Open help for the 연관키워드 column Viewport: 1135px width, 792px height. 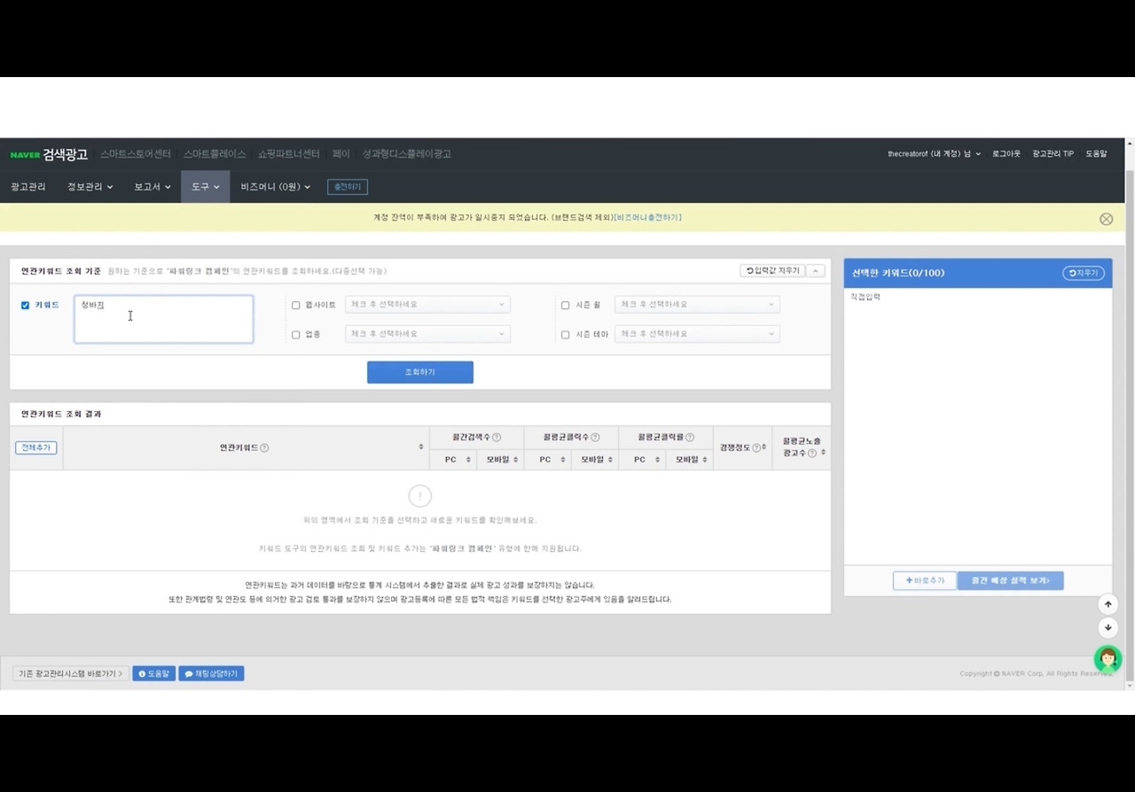264,448
